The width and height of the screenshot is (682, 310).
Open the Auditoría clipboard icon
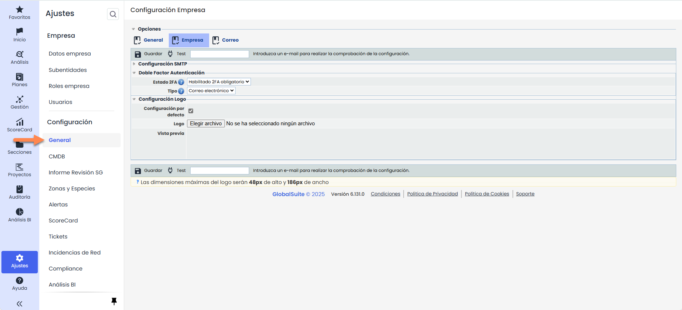point(20,189)
